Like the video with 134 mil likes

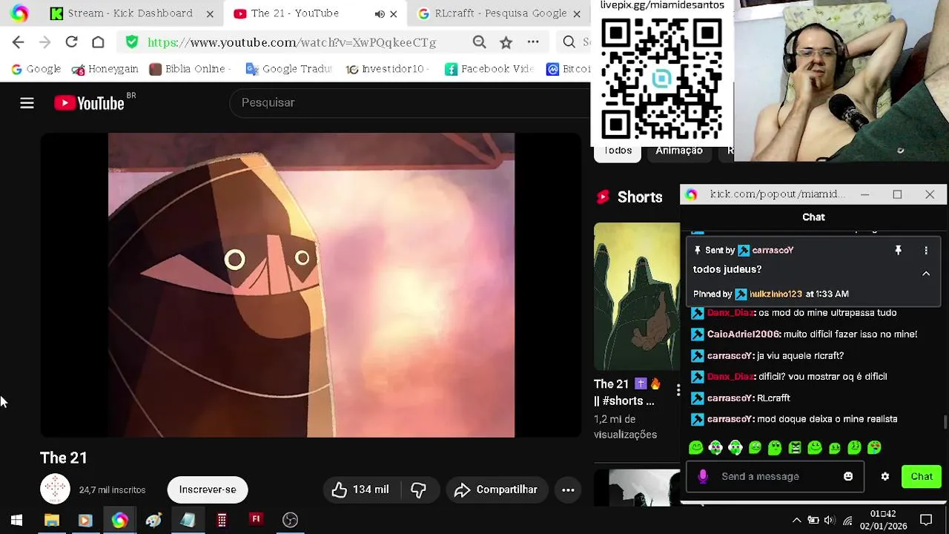360,489
